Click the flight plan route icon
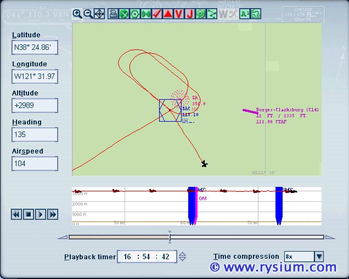 click(212, 14)
